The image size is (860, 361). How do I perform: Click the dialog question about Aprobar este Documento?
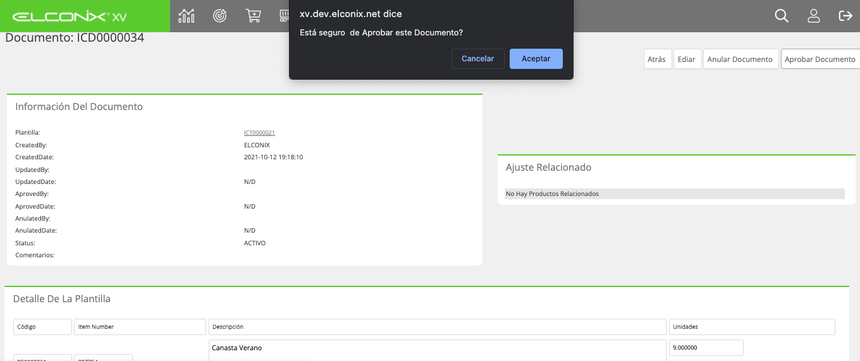(x=381, y=32)
